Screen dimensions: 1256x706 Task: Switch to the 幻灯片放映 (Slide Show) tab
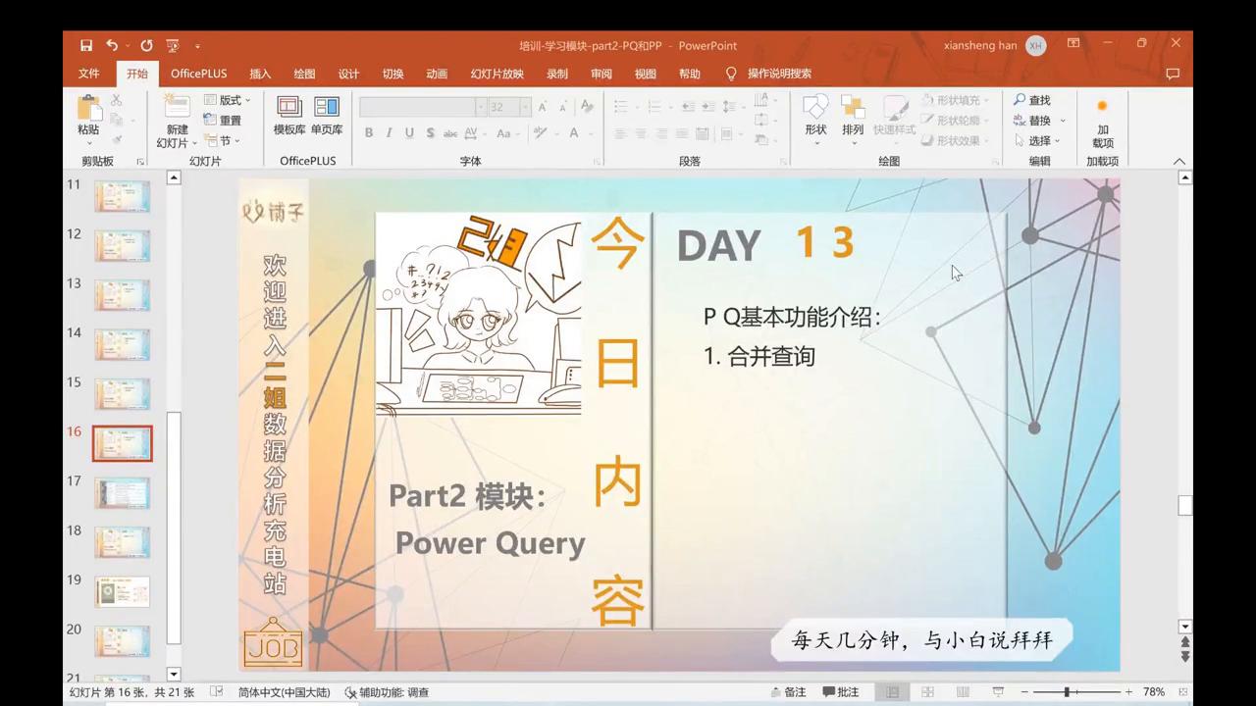click(496, 73)
